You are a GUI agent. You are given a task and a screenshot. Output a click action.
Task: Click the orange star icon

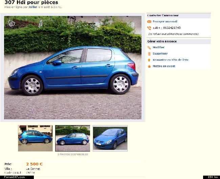point(149,66)
